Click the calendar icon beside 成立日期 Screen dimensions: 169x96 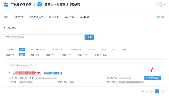[108, 78]
